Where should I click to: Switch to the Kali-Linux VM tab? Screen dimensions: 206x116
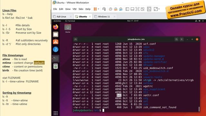coord(61,16)
